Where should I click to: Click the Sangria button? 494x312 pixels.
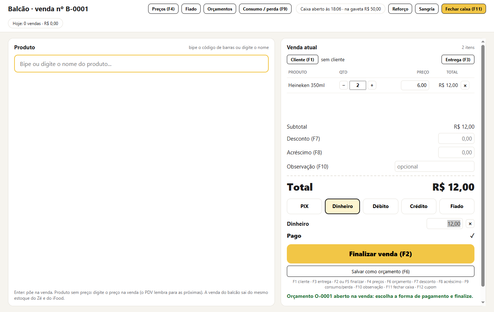coord(427,9)
